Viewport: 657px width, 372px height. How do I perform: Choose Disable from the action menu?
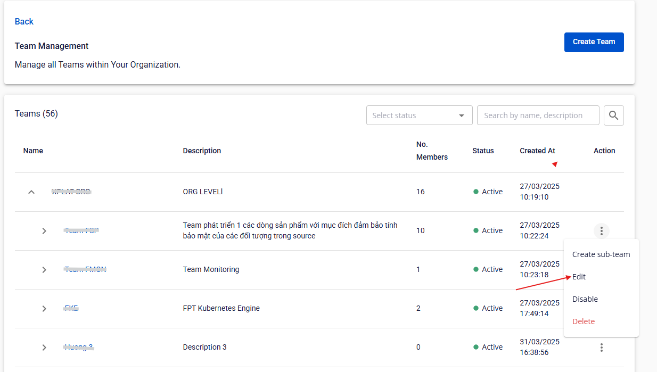585,299
